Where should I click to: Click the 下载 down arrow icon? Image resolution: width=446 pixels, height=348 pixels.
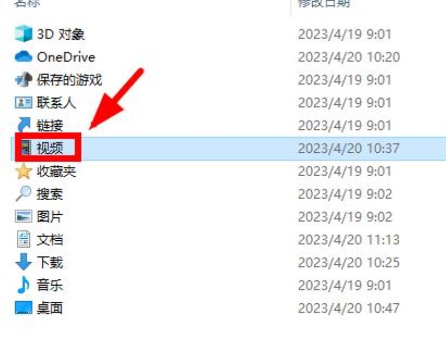(23, 262)
